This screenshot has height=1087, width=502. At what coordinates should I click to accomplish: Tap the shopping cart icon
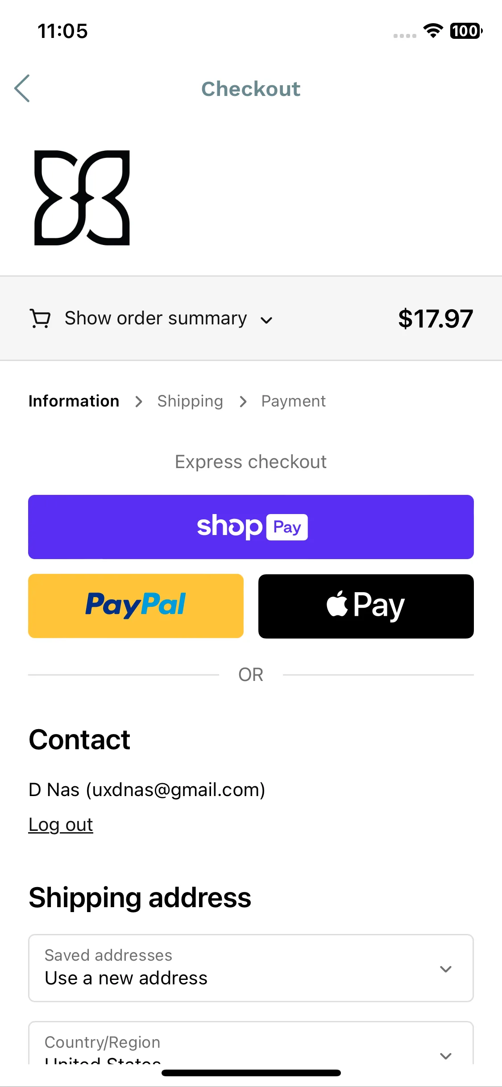[40, 319]
